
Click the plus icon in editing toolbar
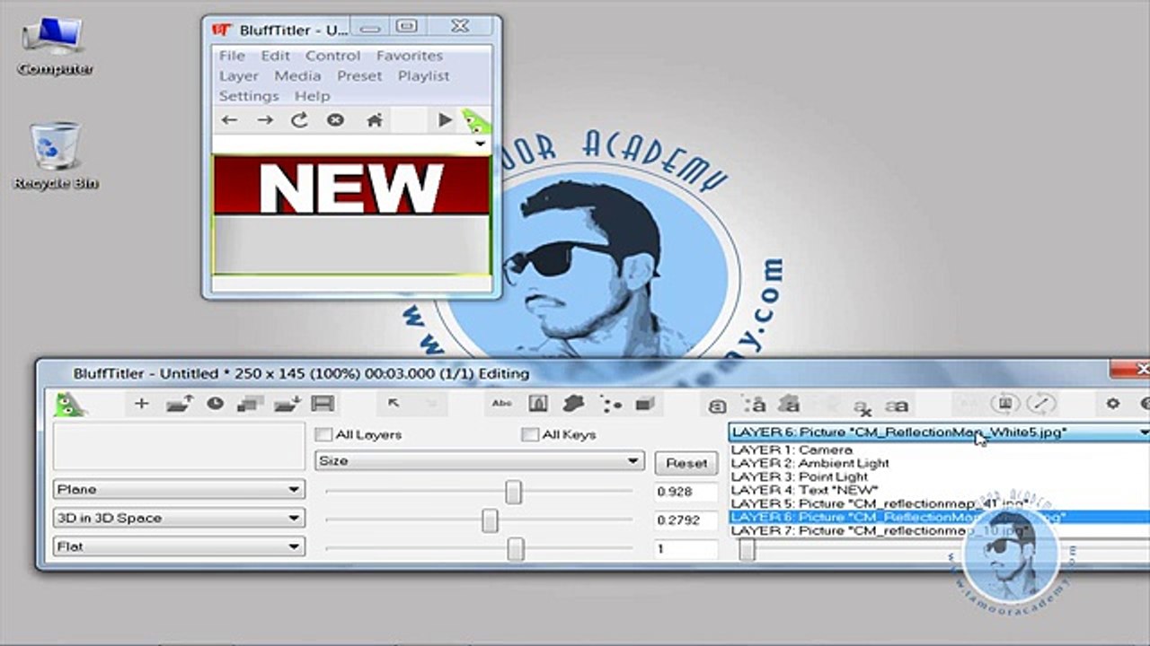[141, 404]
